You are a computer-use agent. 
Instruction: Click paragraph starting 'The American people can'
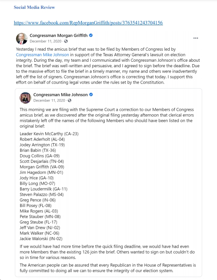108,268
